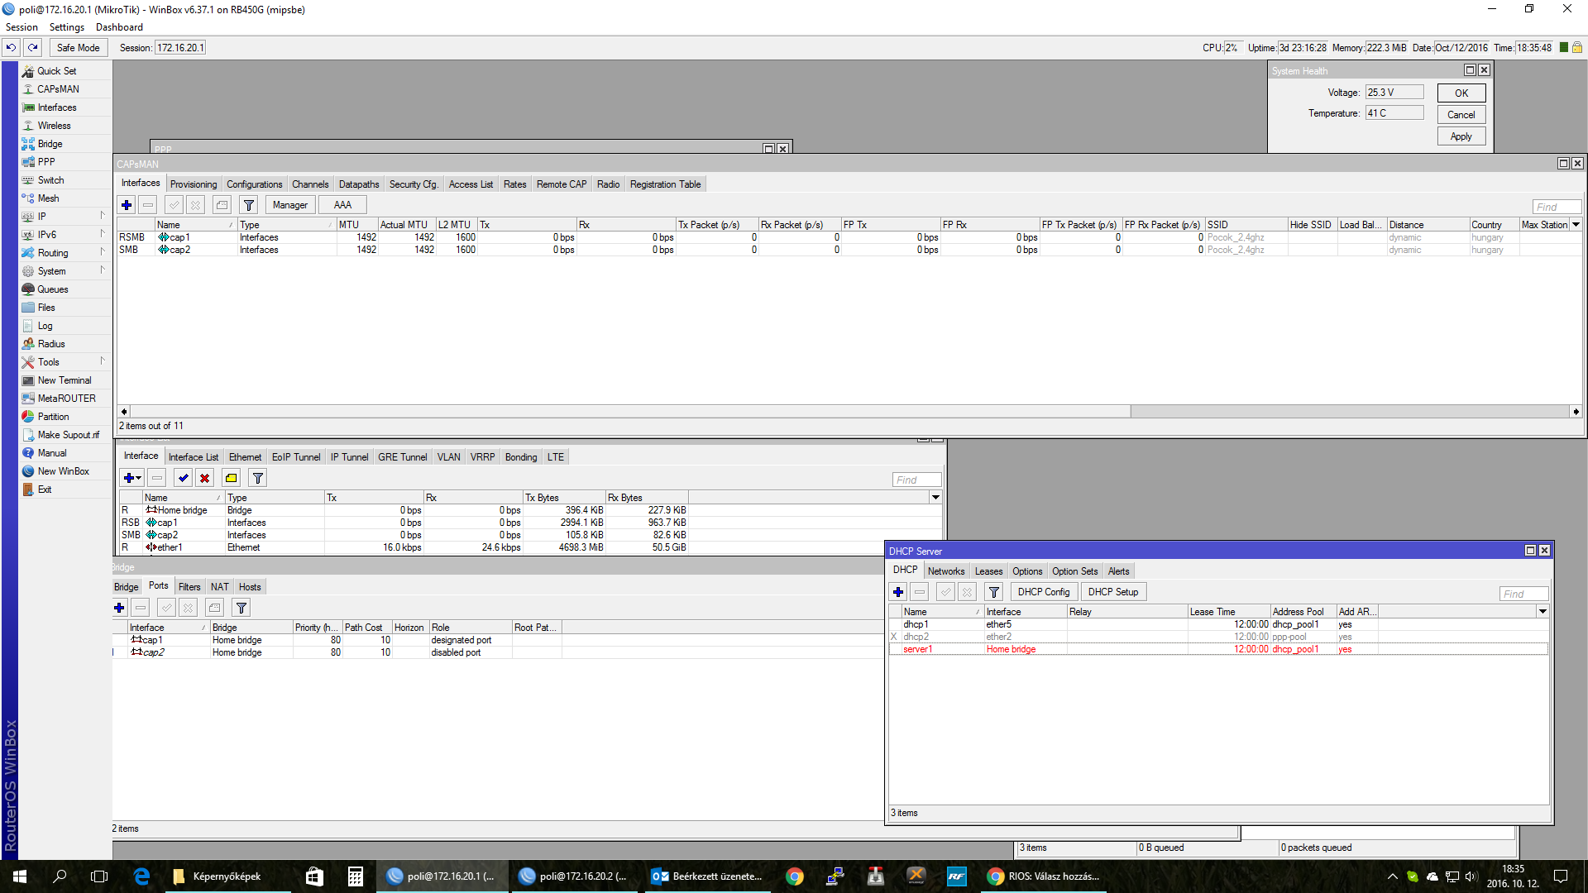Switch to CAPsMAN Provisioning tab
Screen dimensions: 1588x893
click(194, 184)
